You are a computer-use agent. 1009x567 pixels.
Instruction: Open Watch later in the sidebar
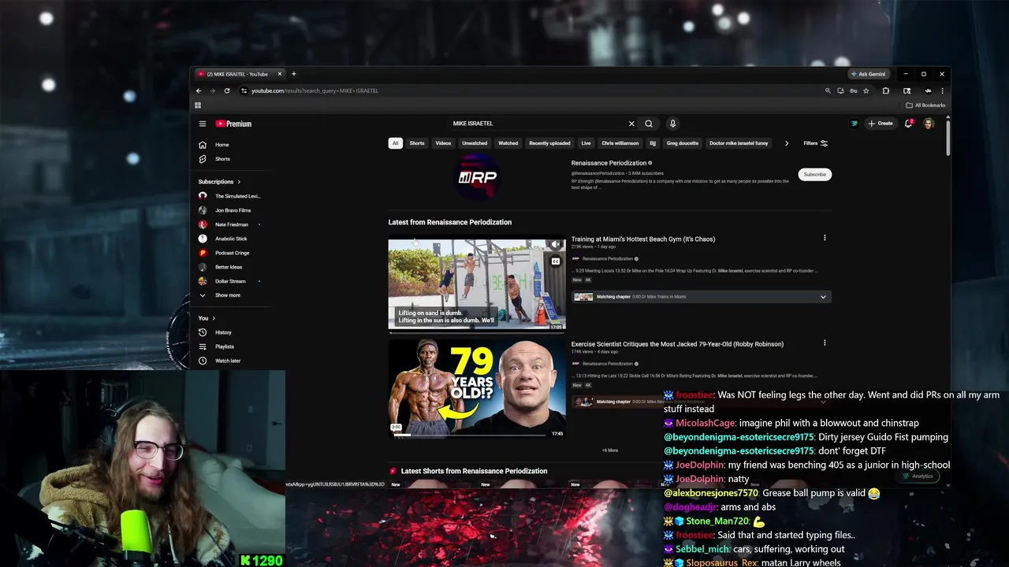point(227,361)
